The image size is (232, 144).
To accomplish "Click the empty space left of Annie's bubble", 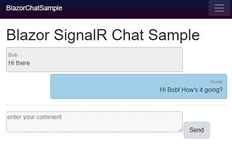I will (x=28, y=86).
